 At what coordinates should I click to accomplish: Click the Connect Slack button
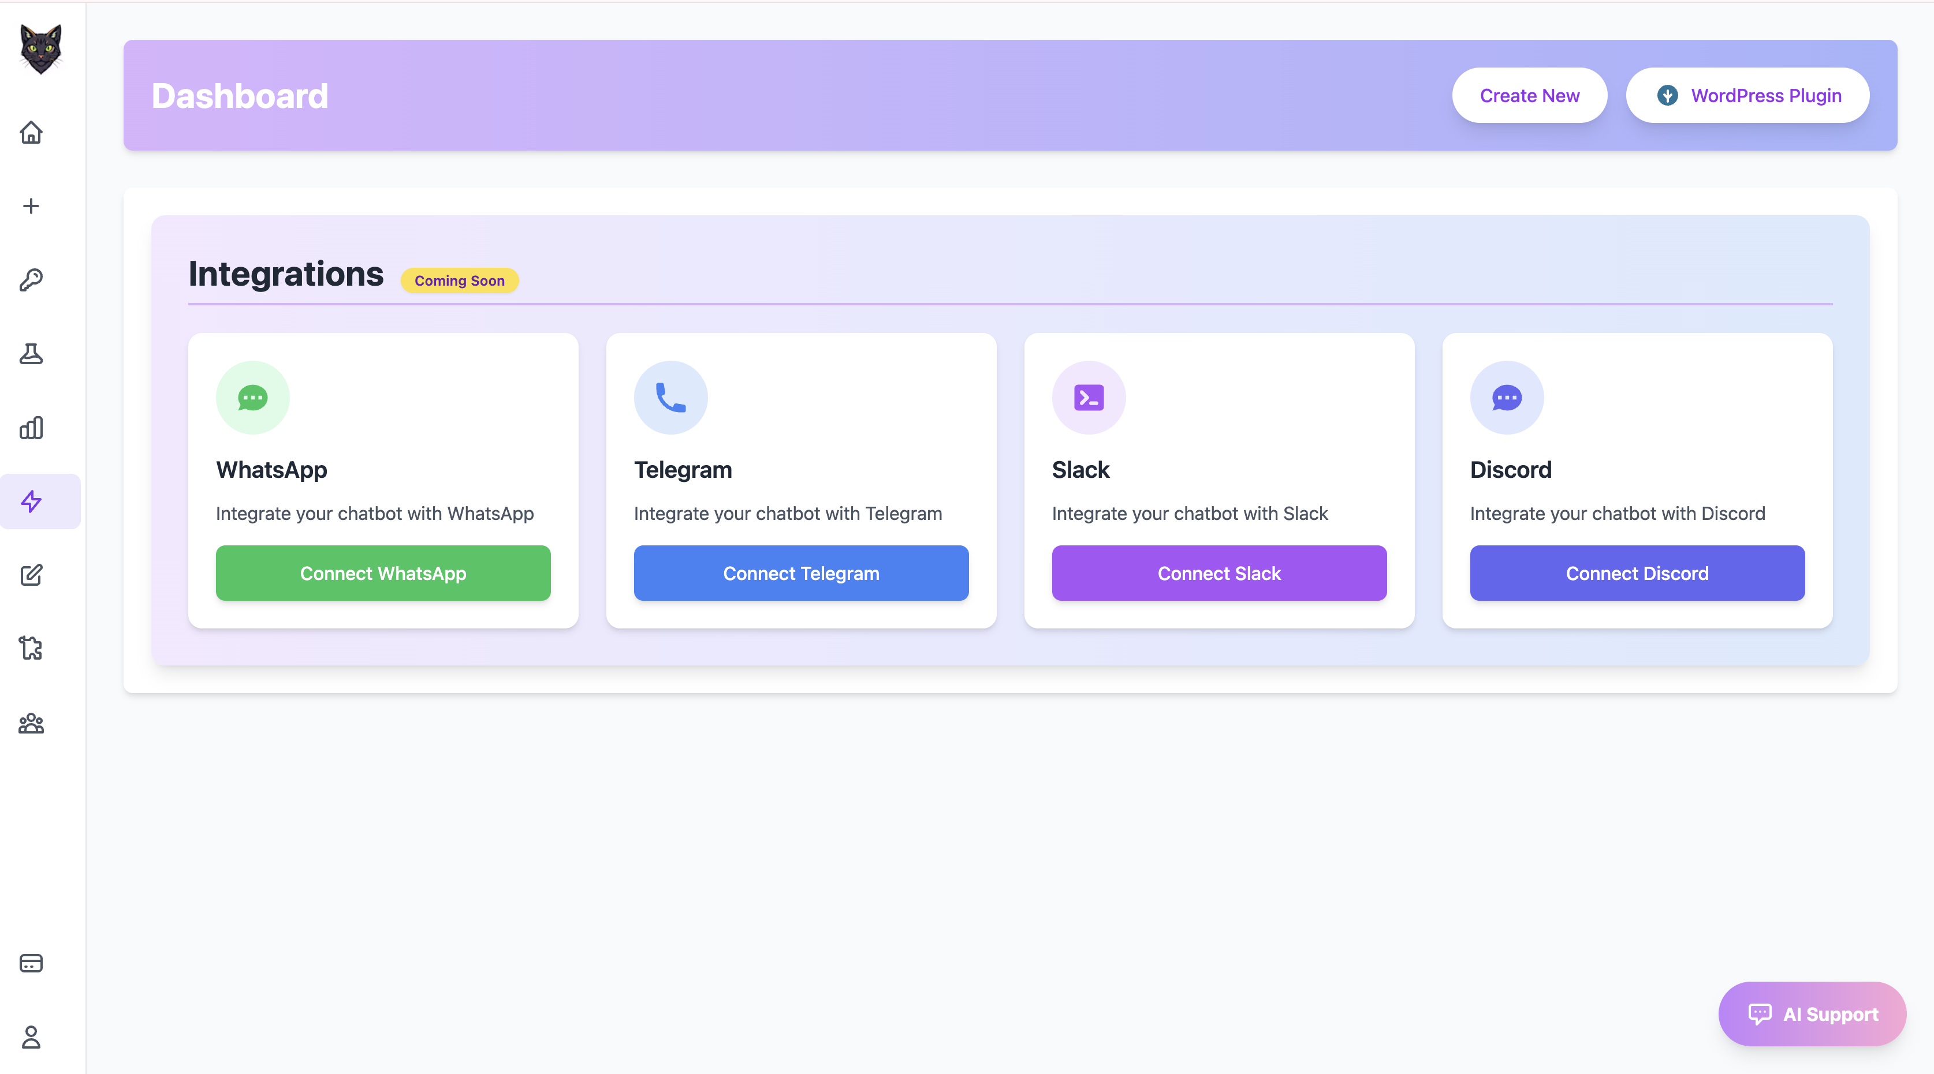tap(1218, 574)
